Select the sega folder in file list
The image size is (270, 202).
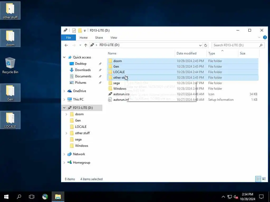click(182, 83)
